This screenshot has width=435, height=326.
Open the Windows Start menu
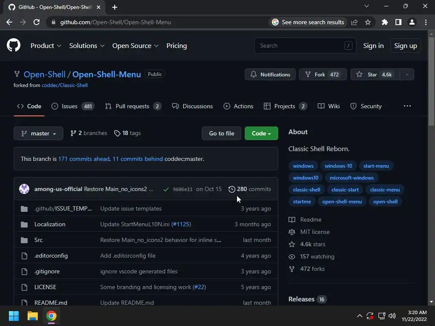click(x=14, y=316)
